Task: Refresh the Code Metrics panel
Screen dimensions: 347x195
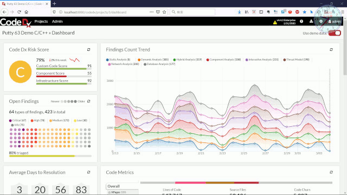Action: (x=331, y=172)
